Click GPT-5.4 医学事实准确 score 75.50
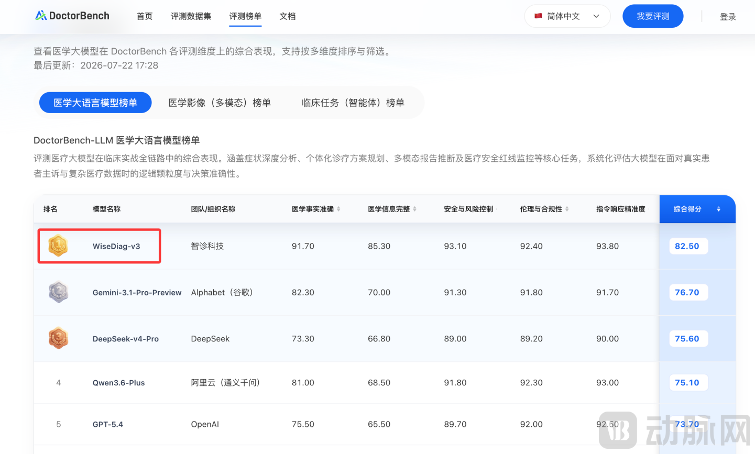Viewport: 755px width, 454px height. (303, 424)
